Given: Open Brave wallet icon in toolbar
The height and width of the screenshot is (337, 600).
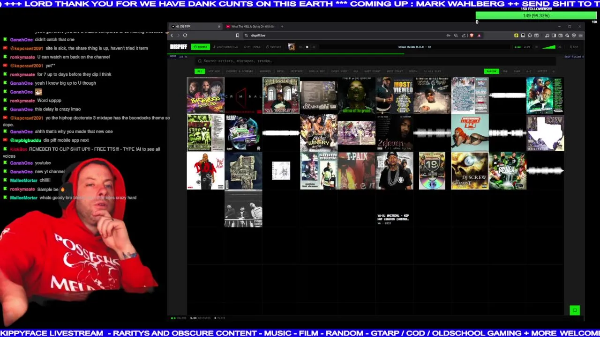Looking at the screenshot, I should coord(561,36).
